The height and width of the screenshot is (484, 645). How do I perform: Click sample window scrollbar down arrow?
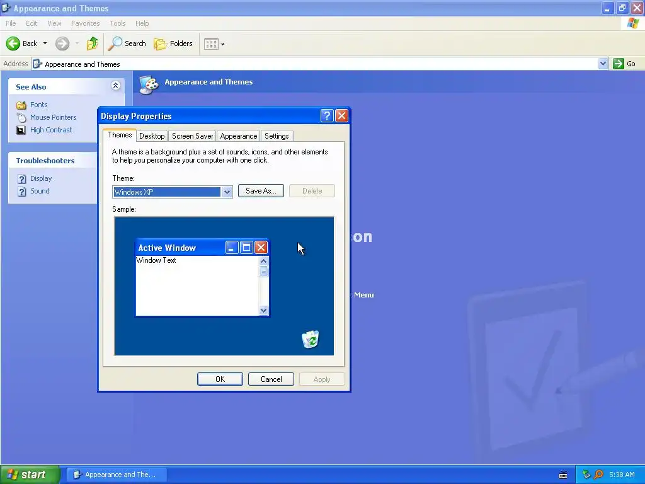point(264,310)
